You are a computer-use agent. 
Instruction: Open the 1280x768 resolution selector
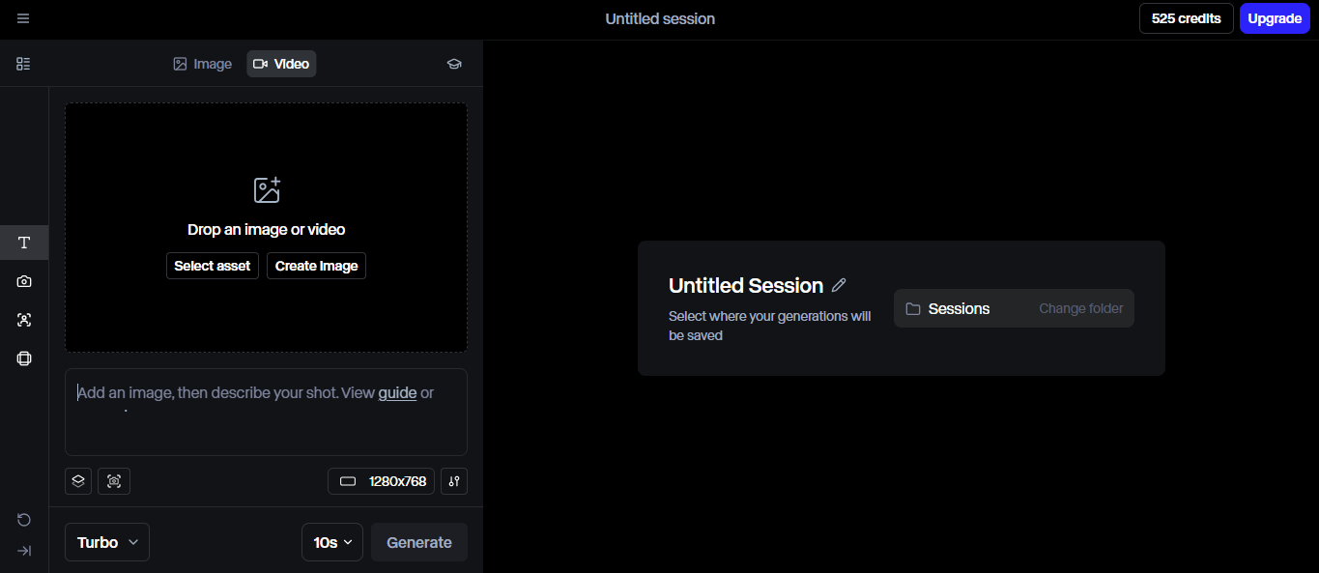385,481
